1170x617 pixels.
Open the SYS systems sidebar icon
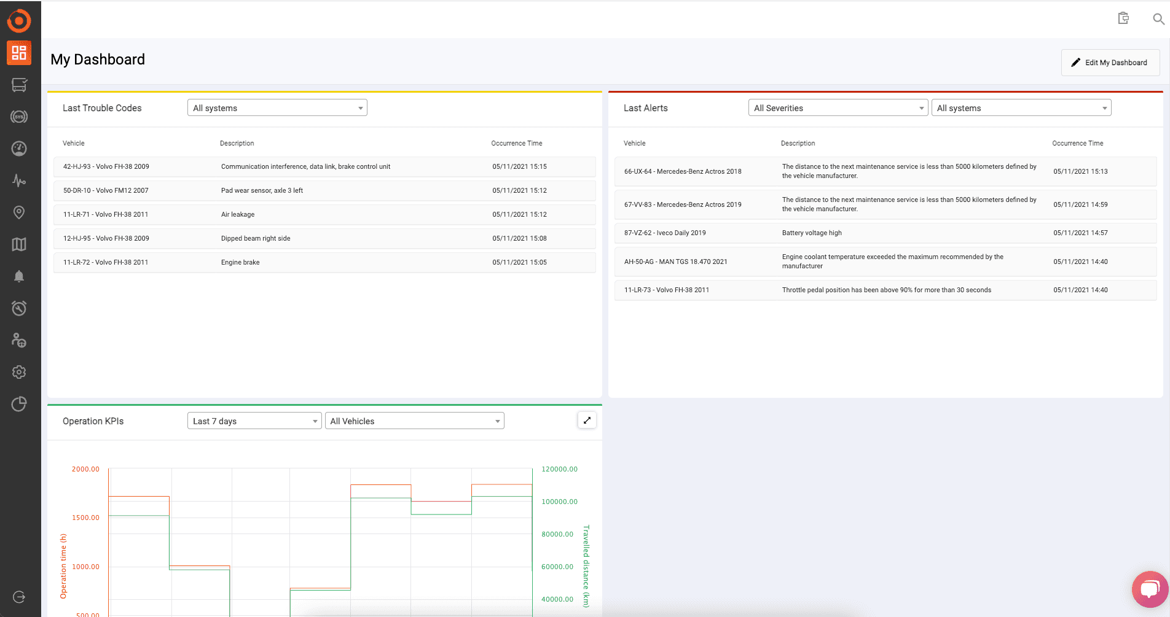[x=19, y=117]
